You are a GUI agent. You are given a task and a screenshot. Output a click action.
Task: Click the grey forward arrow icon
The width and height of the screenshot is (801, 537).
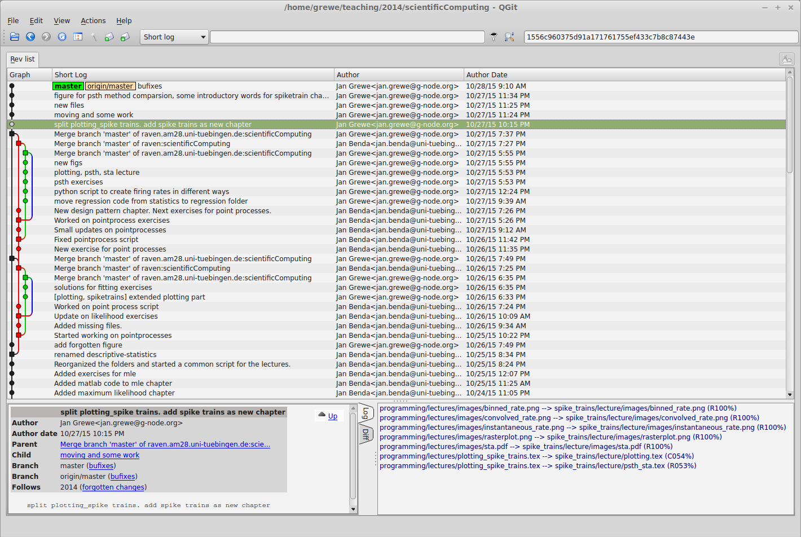click(x=46, y=37)
